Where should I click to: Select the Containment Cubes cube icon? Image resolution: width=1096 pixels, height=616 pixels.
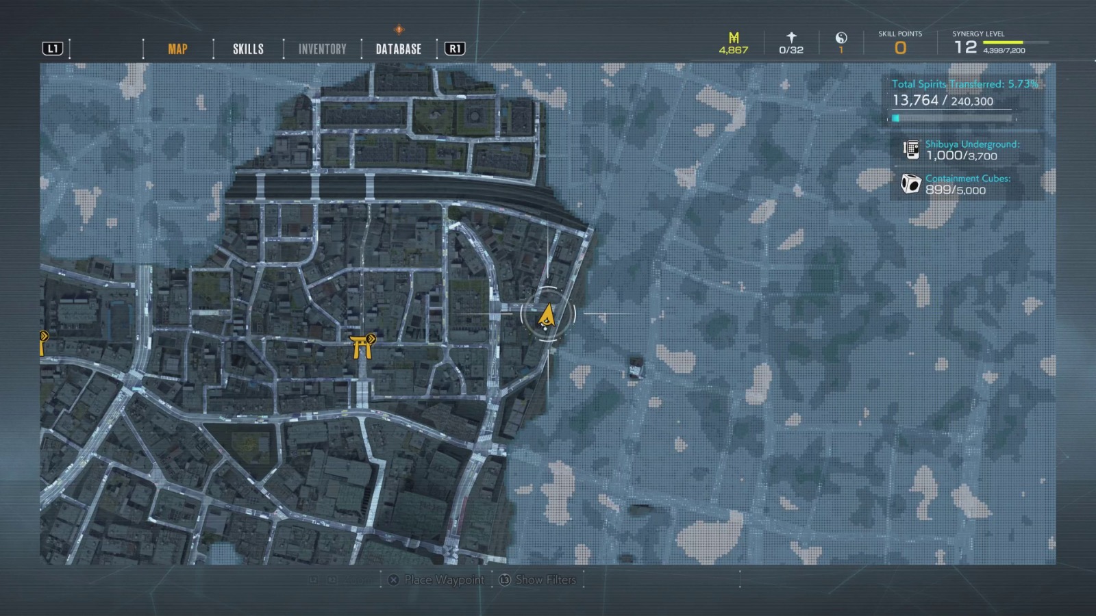pos(910,183)
